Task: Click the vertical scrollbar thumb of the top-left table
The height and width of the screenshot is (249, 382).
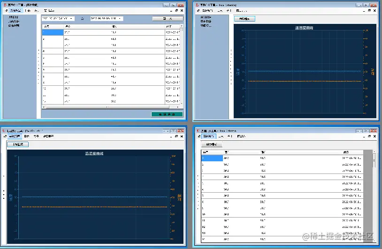Action: click(x=182, y=30)
